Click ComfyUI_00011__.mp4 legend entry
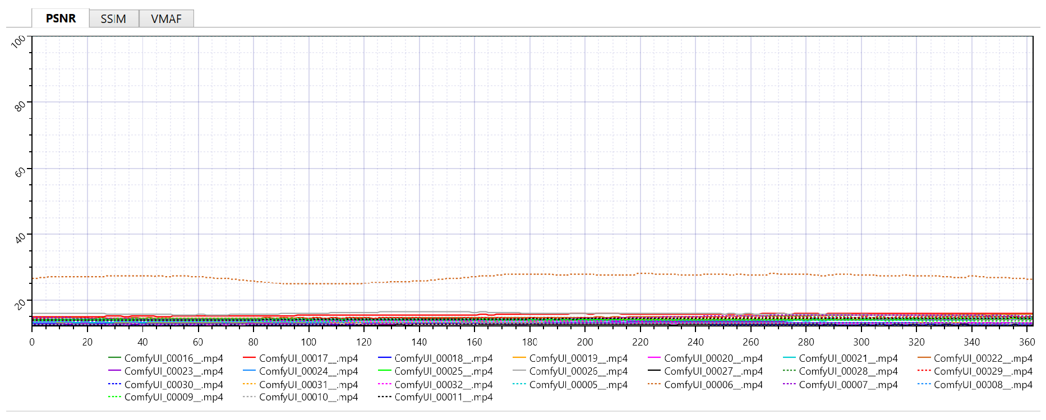This screenshot has height=420, width=1046. pos(443,397)
